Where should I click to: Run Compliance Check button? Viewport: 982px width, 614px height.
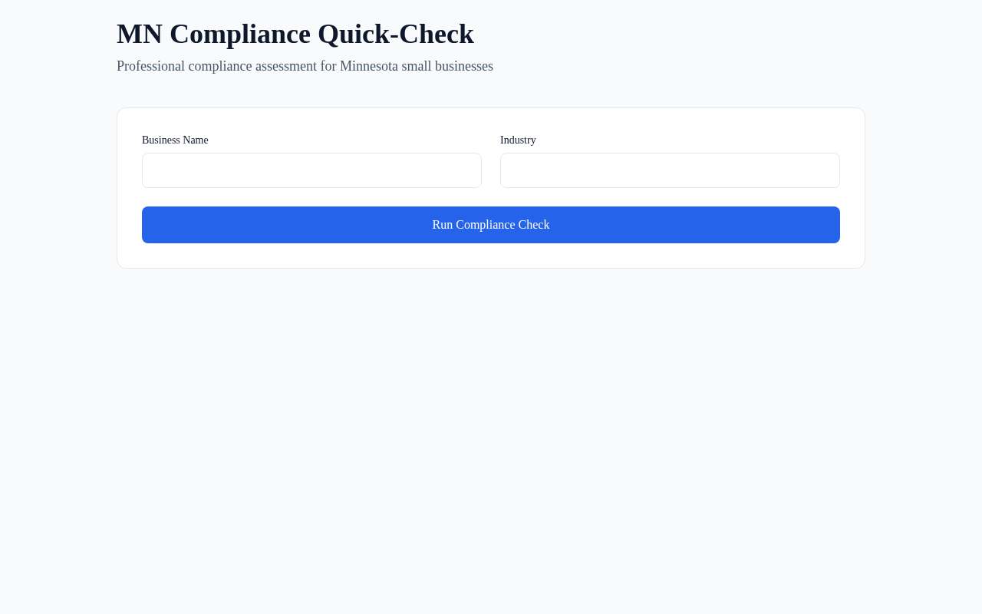tap(491, 225)
